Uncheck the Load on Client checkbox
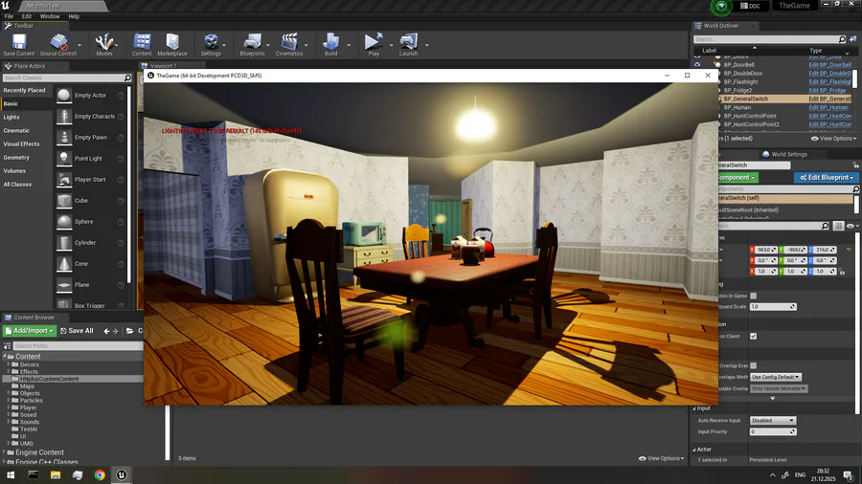This screenshot has width=862, height=484. click(753, 337)
